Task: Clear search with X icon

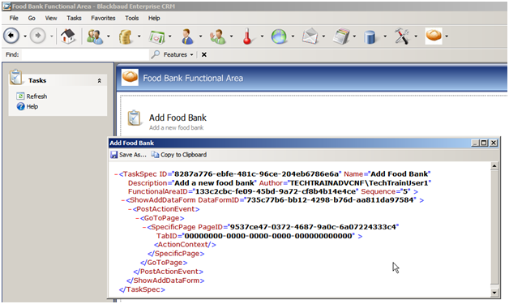Action: tap(204, 54)
